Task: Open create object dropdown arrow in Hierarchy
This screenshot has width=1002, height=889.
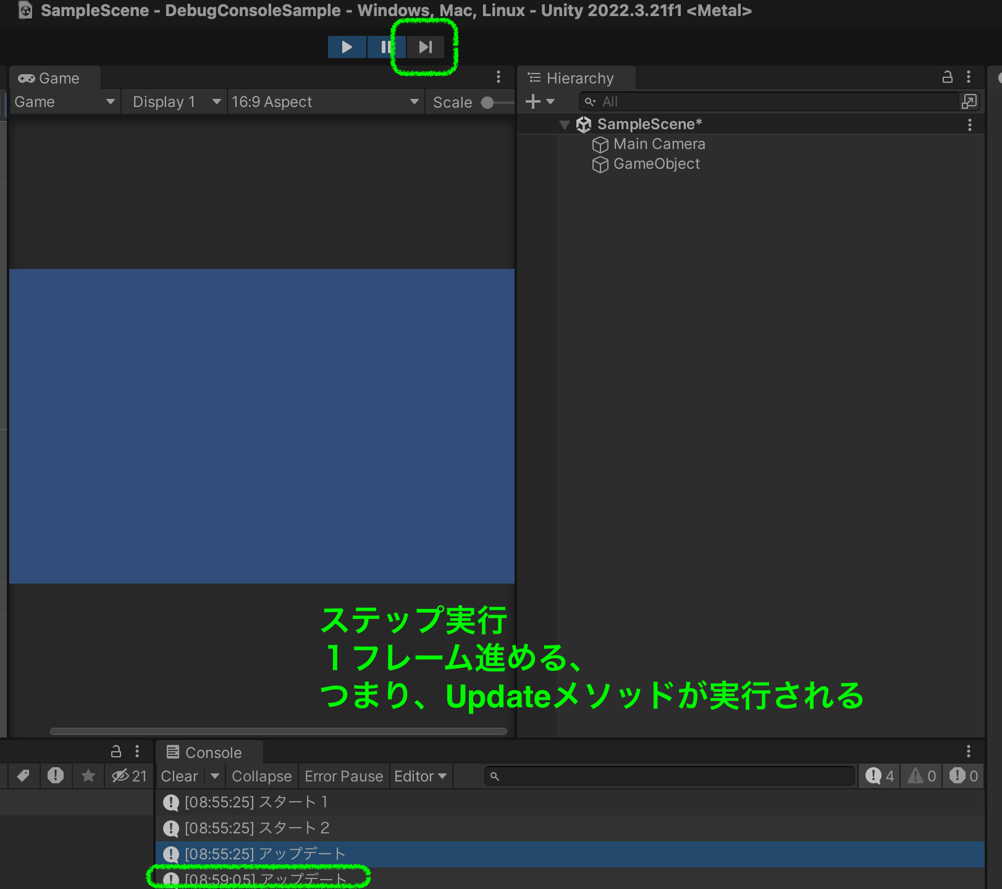Action: click(x=550, y=101)
